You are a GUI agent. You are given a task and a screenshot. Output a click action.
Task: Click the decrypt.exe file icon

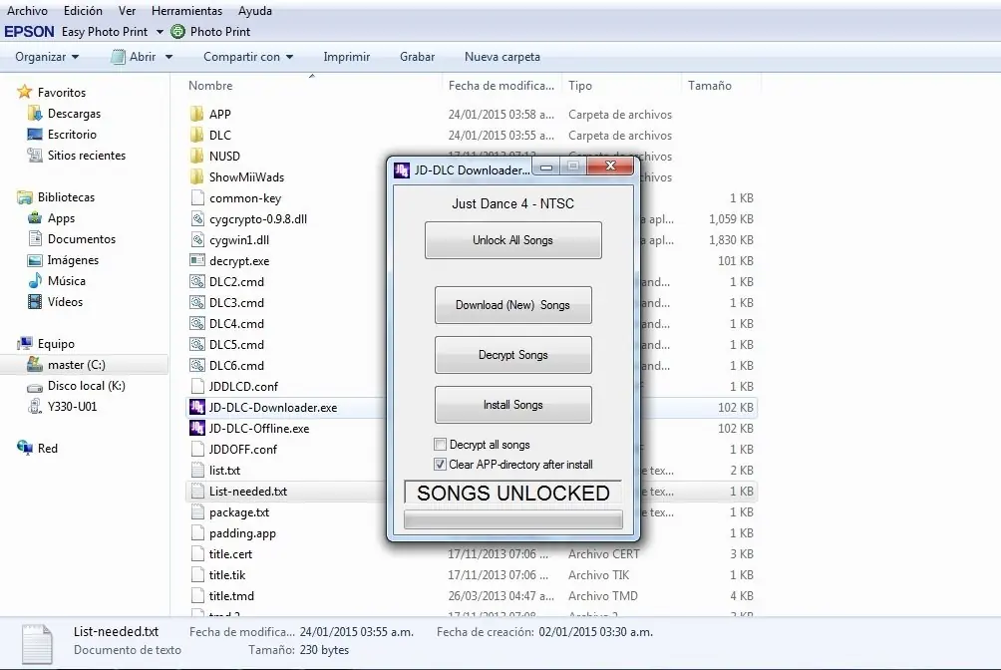pyautogui.click(x=197, y=260)
